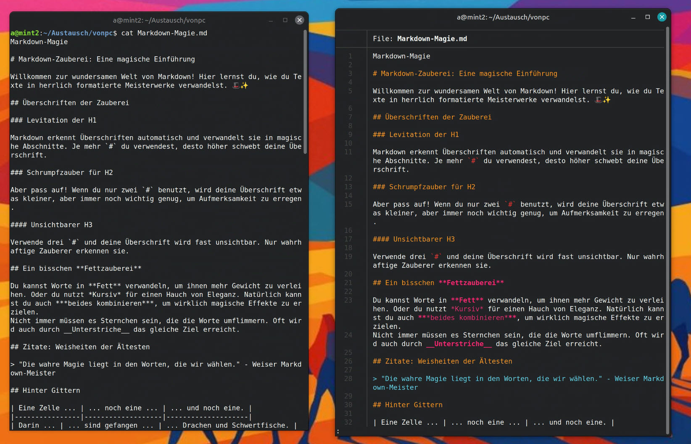The width and height of the screenshot is (691, 444).
Task: Click line number 23 in the gutter
Action: 348,300
